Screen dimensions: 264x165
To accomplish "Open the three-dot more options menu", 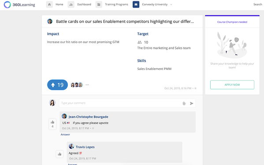I will 87,84.
